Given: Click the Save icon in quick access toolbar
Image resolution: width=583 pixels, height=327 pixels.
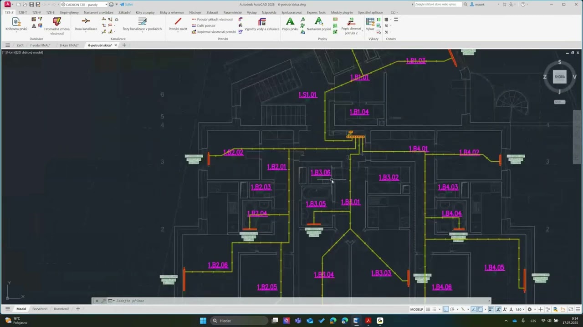Looking at the screenshot, I should tap(31, 5).
